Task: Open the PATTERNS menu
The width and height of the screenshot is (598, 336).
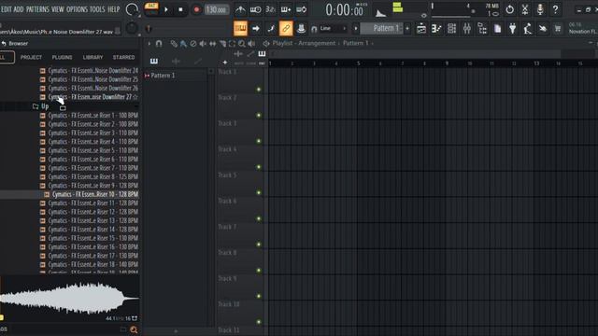Action: 37,9
